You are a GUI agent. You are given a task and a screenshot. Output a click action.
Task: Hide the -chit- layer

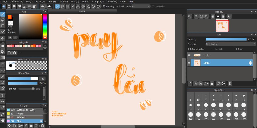tap(189, 55)
